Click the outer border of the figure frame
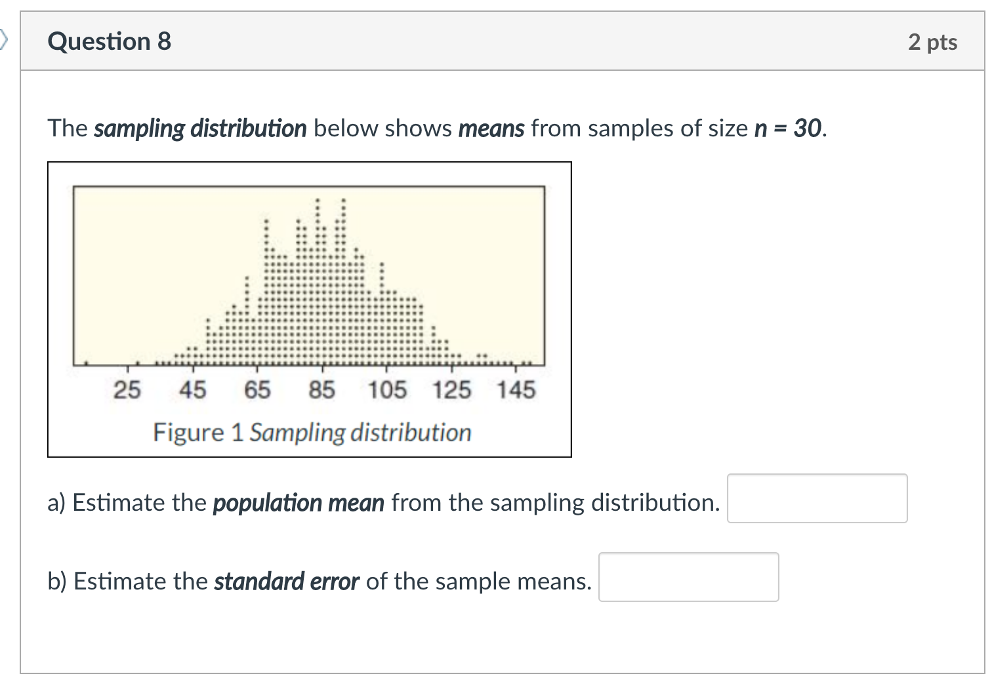Screen dimensions: 992x678 (x=47, y=308)
